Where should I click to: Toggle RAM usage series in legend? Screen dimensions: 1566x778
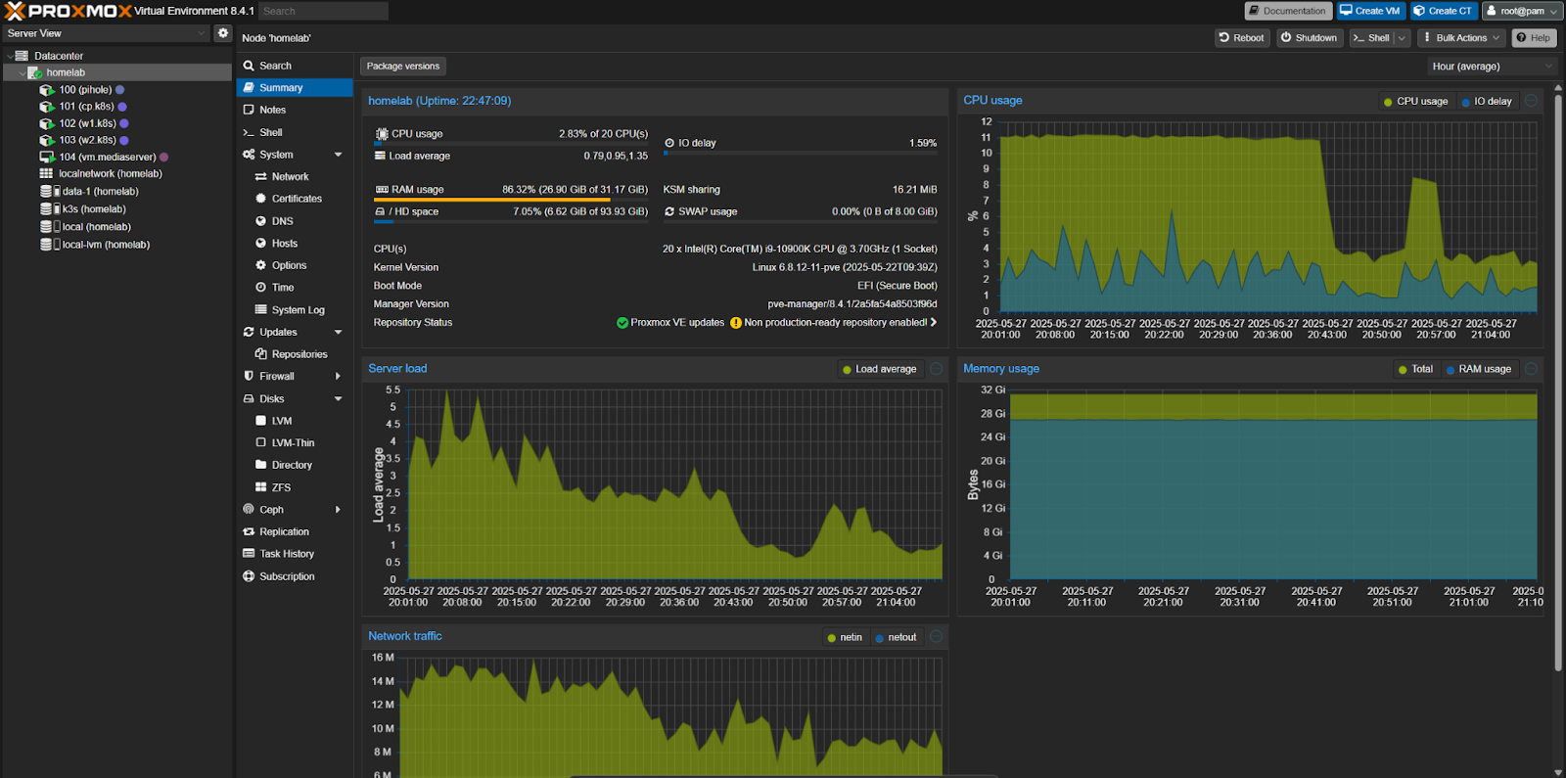1478,370
